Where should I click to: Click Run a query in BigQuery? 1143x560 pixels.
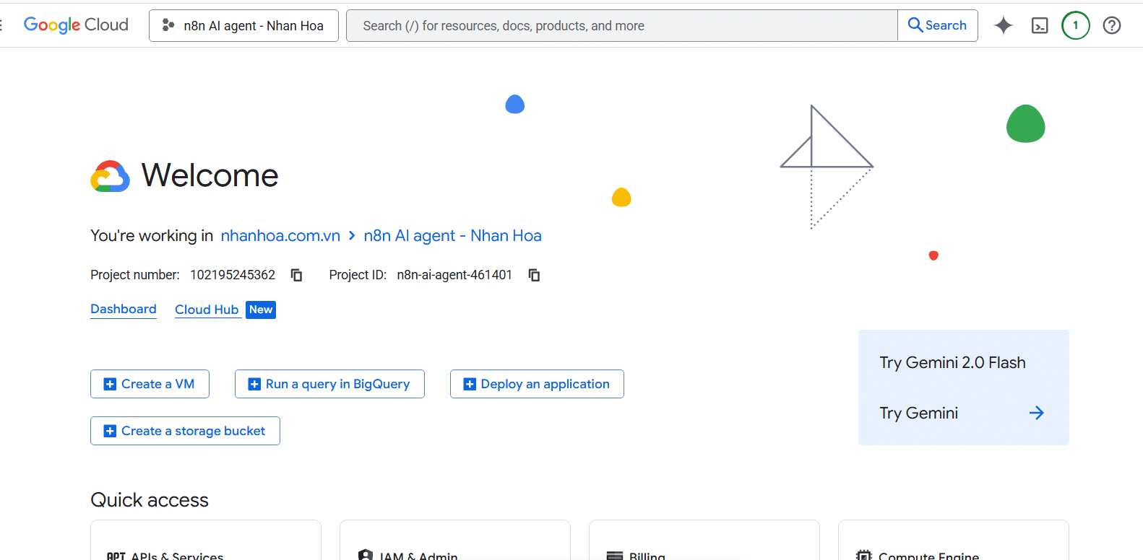pyautogui.click(x=329, y=384)
